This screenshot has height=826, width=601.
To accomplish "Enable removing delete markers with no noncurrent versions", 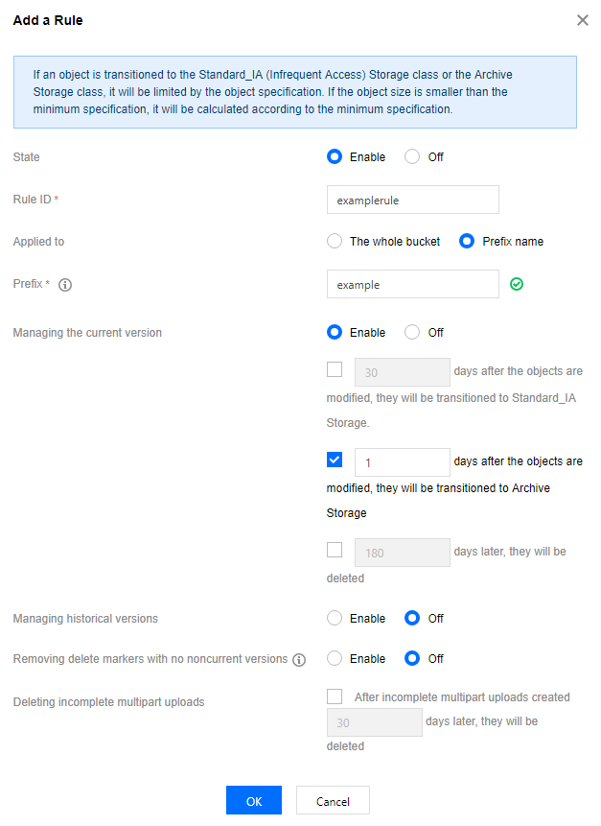I will point(335,658).
